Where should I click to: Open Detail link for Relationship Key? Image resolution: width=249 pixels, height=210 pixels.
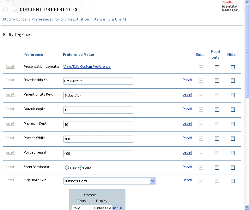[187, 80]
